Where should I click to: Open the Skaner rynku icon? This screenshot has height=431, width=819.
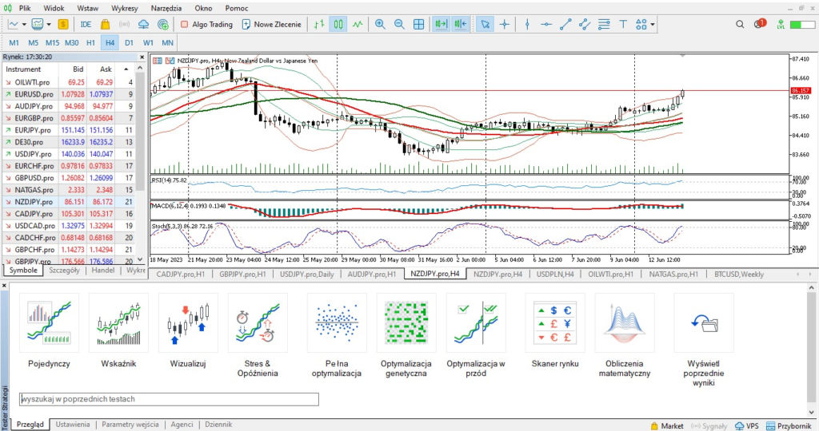[x=554, y=323]
